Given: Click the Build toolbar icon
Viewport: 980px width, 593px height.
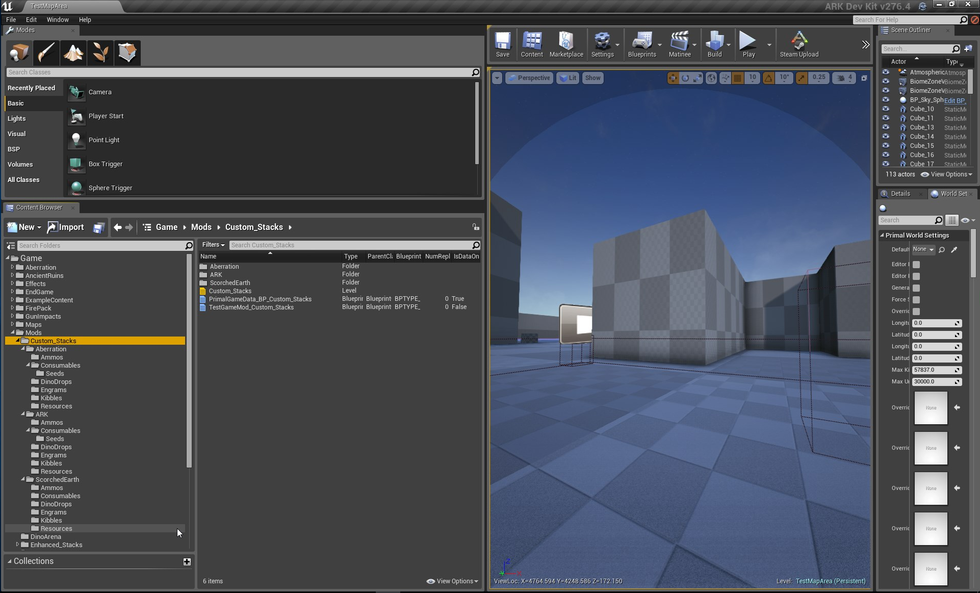Looking at the screenshot, I should click(x=714, y=44).
